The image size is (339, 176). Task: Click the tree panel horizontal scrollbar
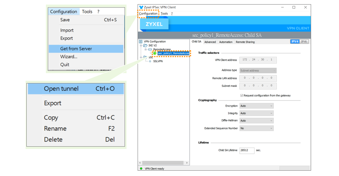point(164,163)
